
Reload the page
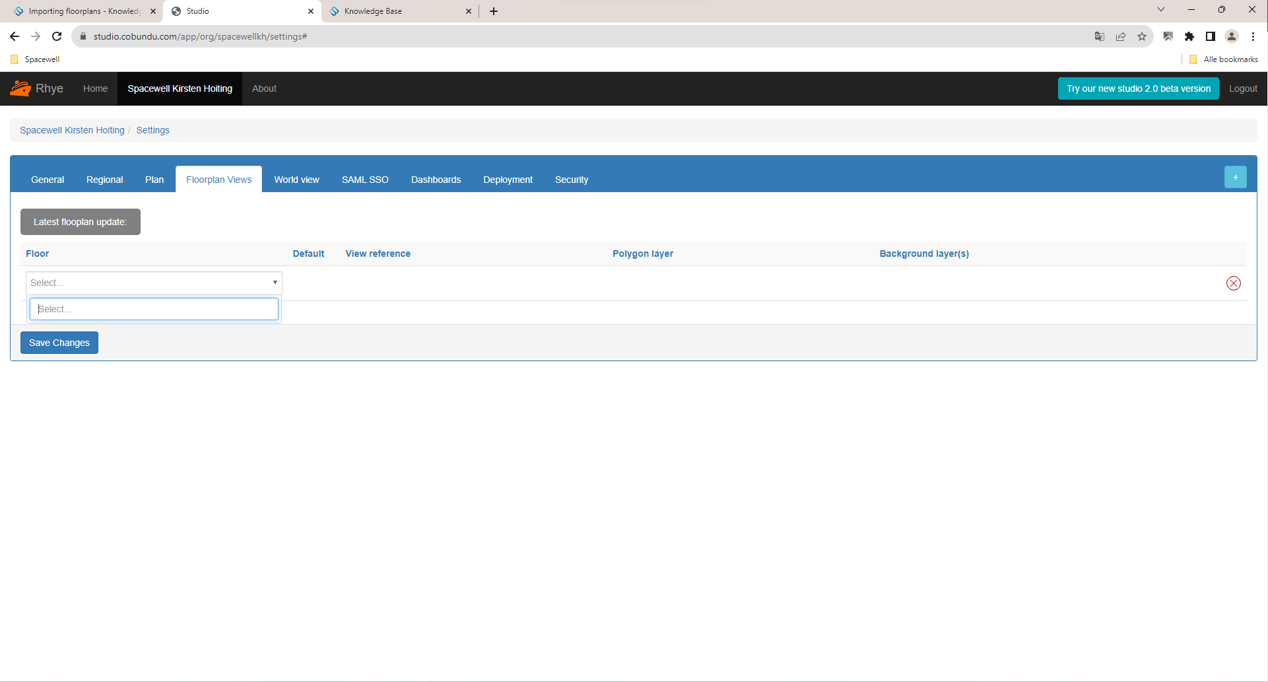(x=57, y=36)
